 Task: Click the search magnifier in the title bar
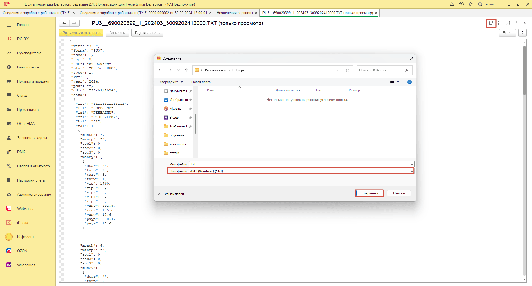point(480,4)
